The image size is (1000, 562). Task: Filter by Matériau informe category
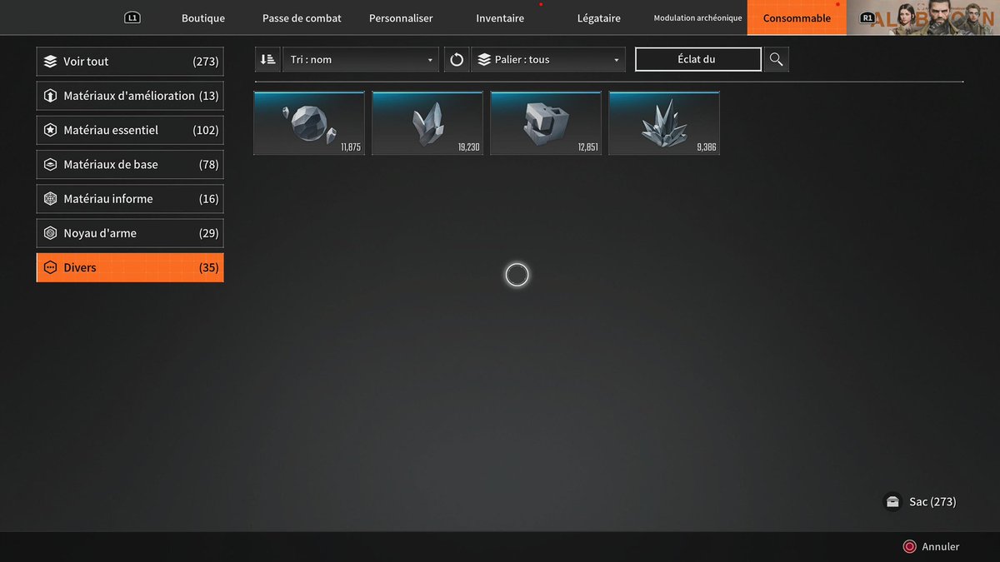click(x=130, y=199)
